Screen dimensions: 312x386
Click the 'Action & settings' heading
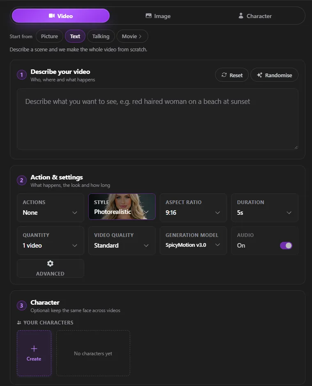[x=57, y=177]
